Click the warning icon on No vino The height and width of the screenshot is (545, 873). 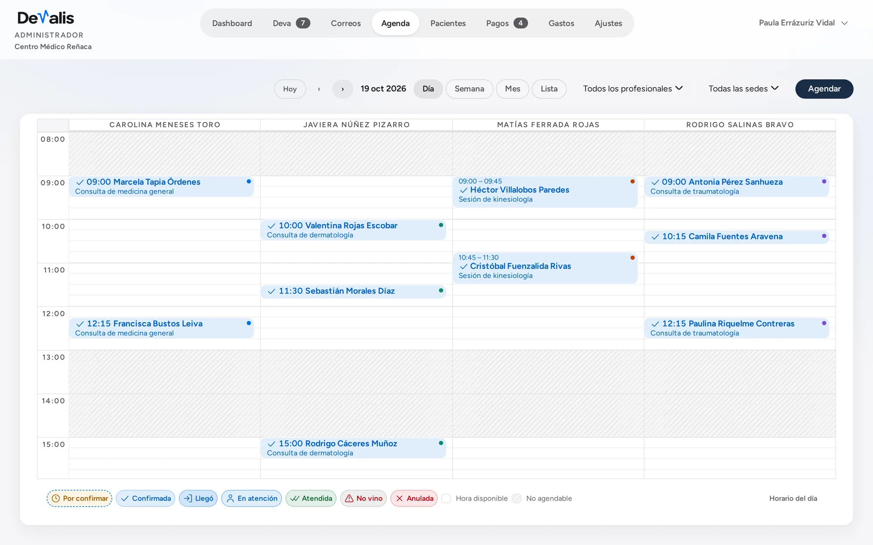tap(349, 498)
